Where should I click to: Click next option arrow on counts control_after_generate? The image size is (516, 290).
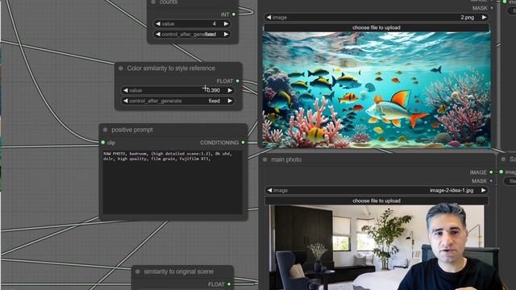tap(226, 34)
